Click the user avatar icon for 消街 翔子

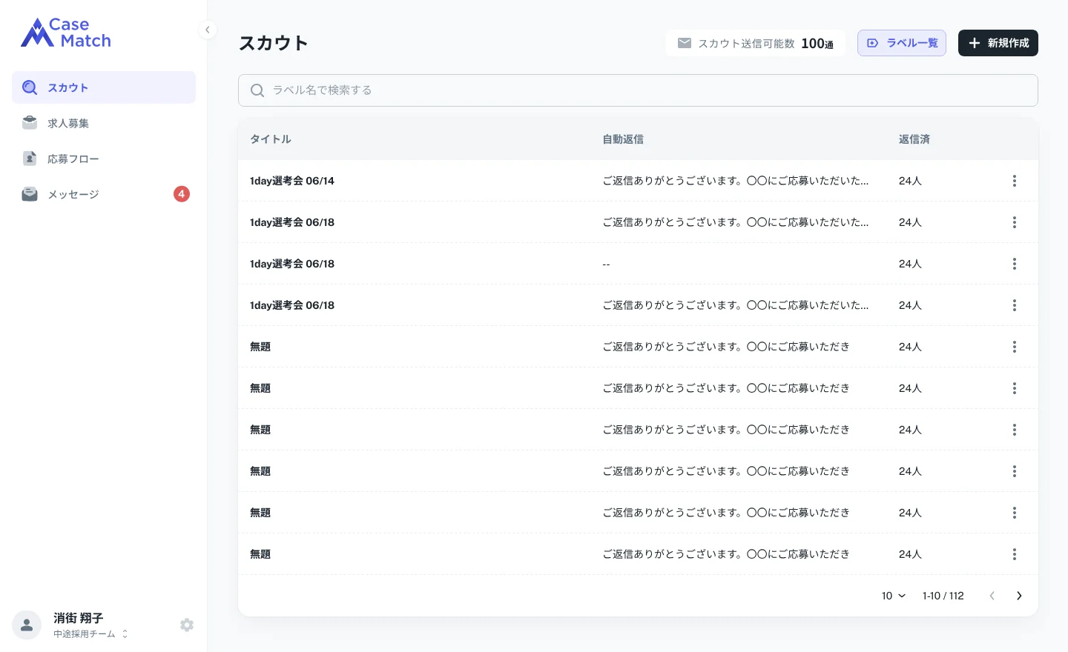(x=27, y=625)
